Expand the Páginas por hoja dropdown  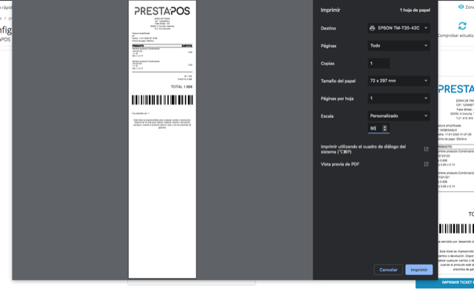(x=398, y=99)
